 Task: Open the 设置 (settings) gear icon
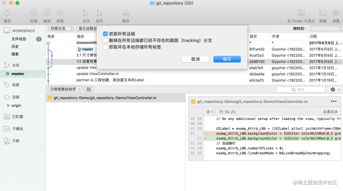336,13
